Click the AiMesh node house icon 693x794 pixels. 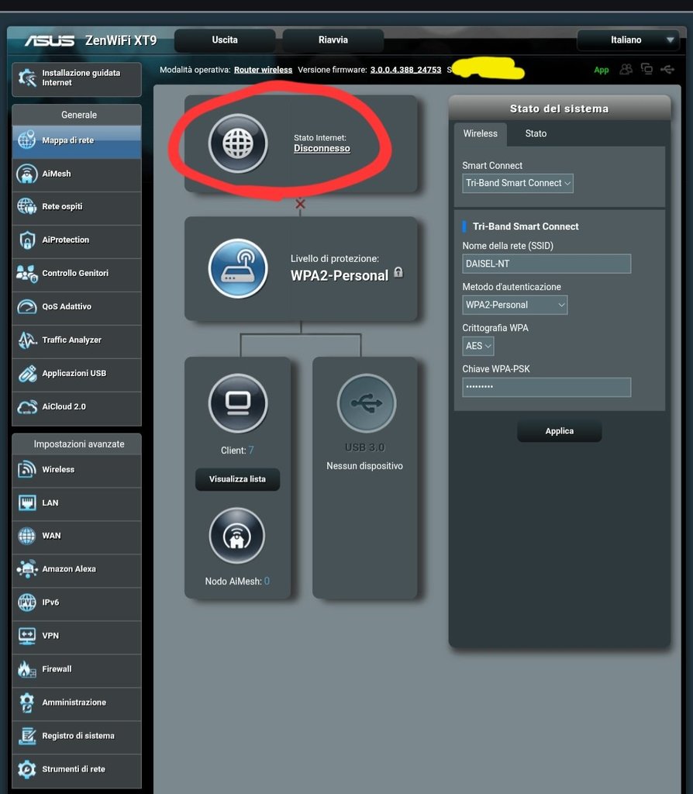(237, 537)
